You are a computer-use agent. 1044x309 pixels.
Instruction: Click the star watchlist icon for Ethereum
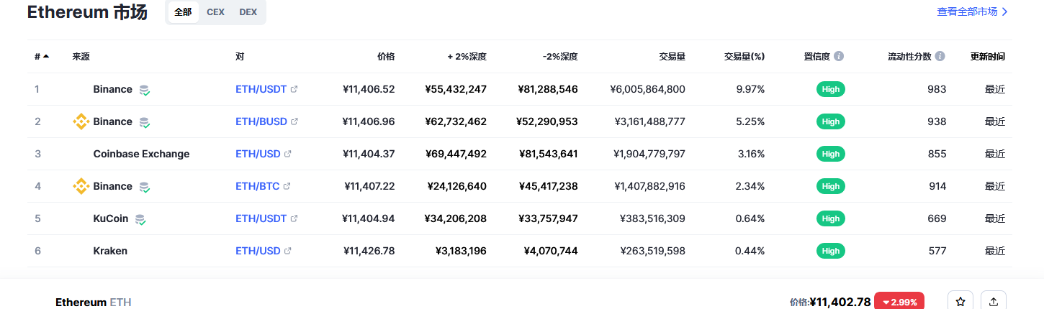coord(960,302)
